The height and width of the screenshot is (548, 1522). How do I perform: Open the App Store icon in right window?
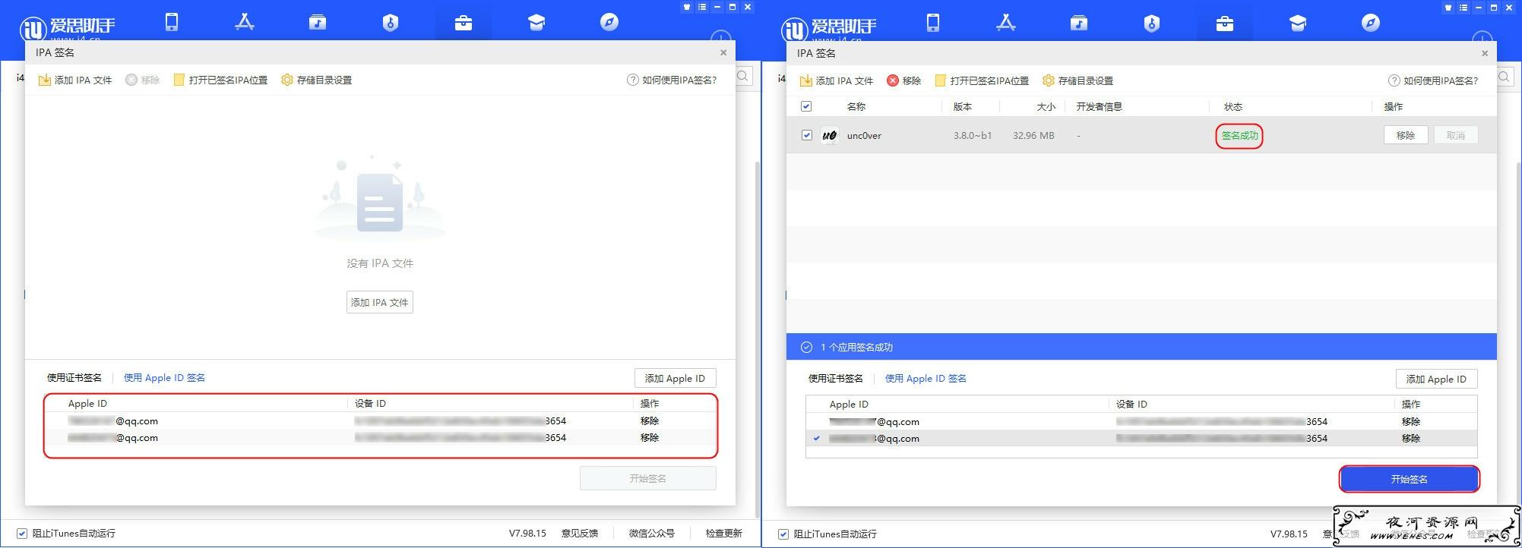click(1006, 23)
